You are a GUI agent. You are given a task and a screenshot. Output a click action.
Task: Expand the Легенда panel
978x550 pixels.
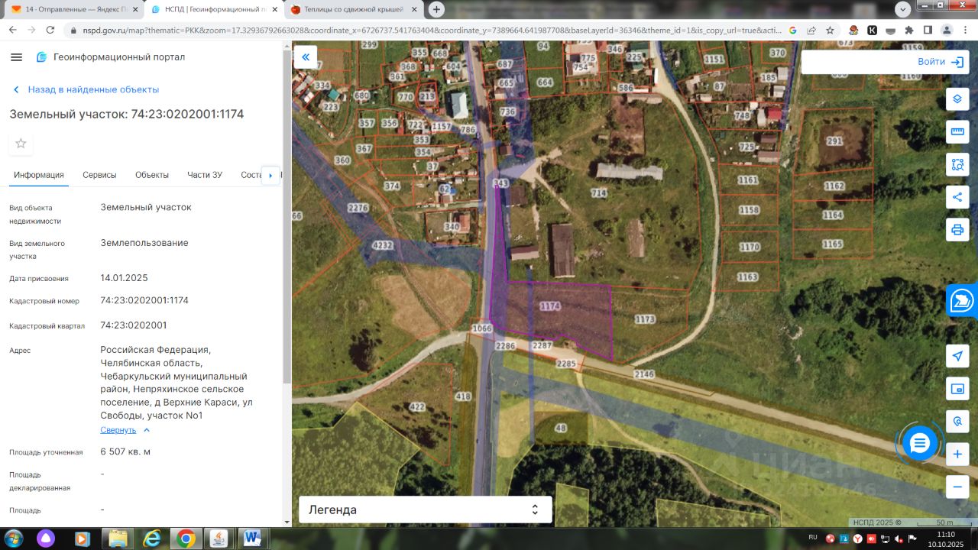pos(425,510)
